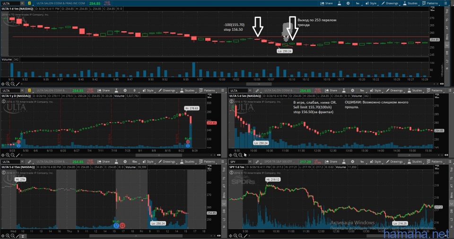Open symbol dropdown in the SPY chart
Viewport: 454px width, 239px height.
coord(250,162)
